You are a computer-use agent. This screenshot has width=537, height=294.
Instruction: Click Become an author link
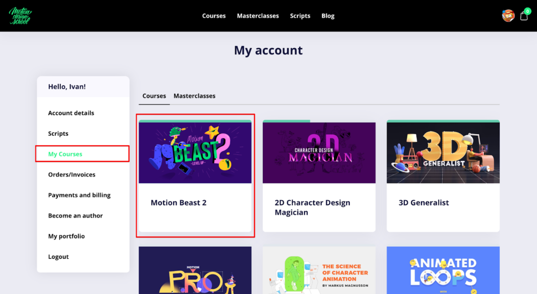[x=76, y=215]
